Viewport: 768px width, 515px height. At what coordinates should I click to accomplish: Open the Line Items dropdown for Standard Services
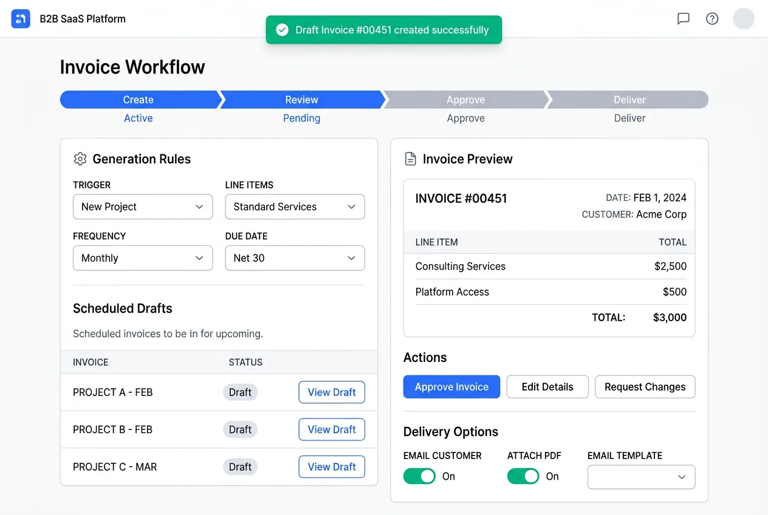click(294, 206)
